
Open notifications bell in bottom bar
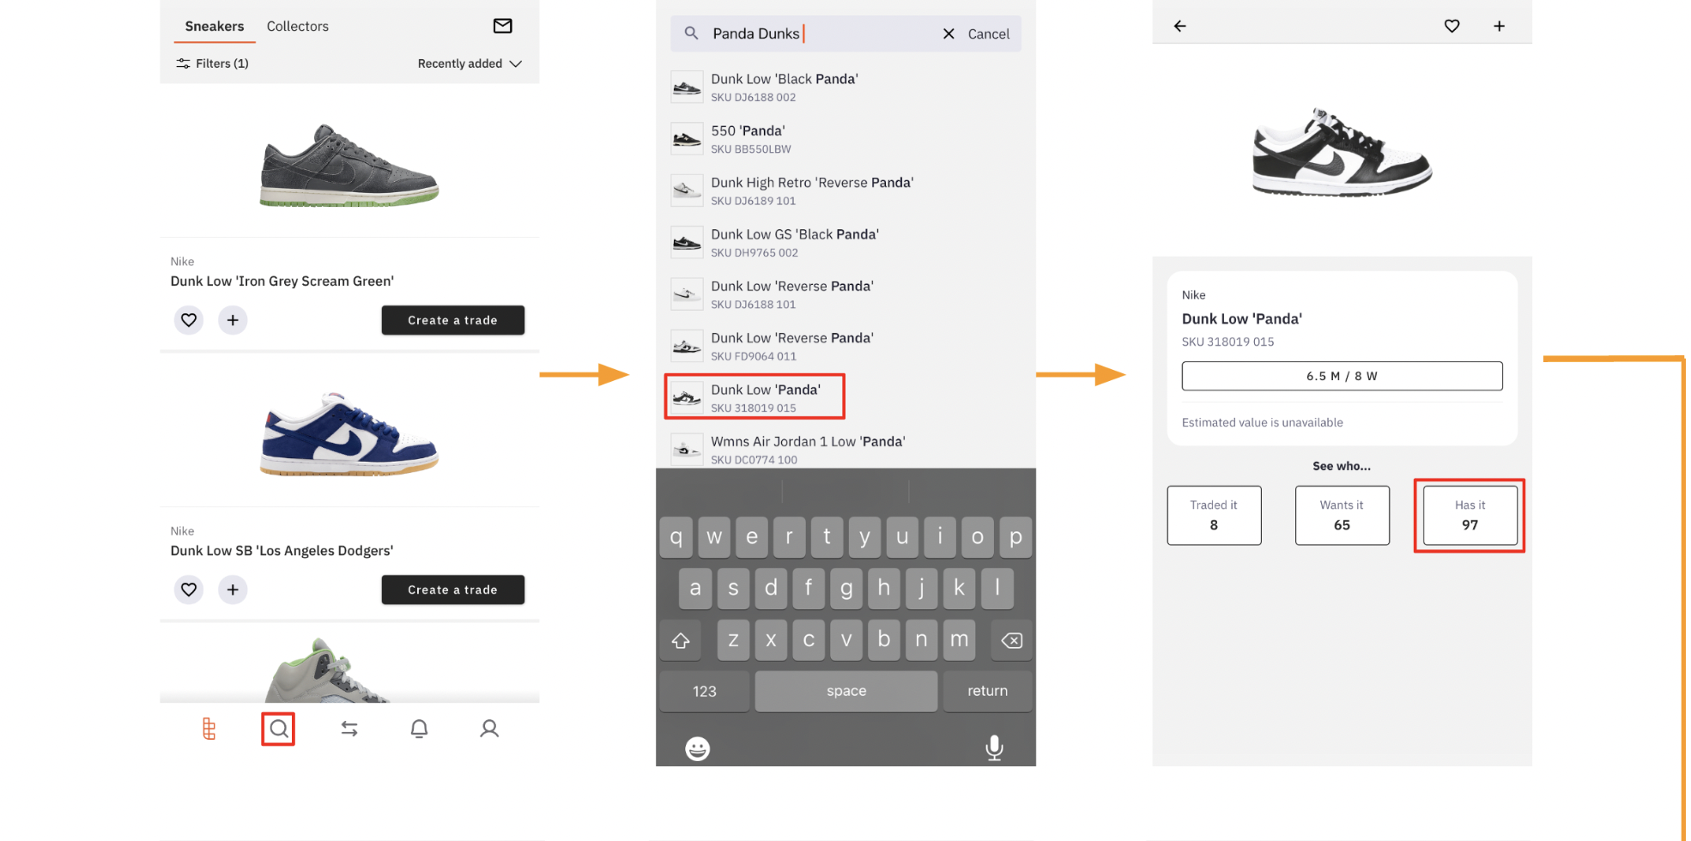point(419,729)
